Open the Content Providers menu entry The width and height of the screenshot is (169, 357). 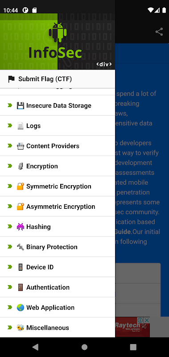[x=58, y=146]
